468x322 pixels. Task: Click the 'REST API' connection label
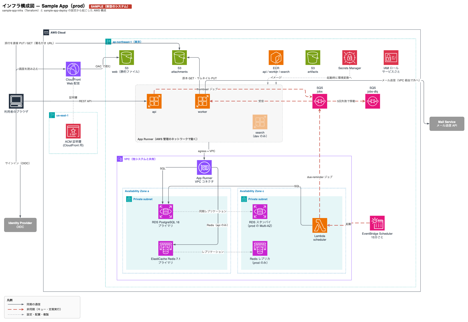coord(85,101)
